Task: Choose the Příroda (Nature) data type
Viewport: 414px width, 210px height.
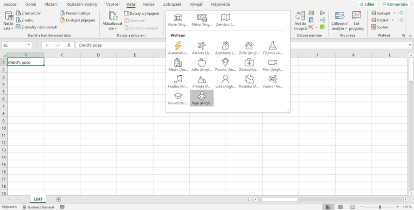Action: coord(202,81)
